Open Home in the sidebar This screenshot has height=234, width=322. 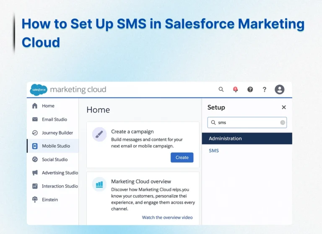tap(52, 106)
